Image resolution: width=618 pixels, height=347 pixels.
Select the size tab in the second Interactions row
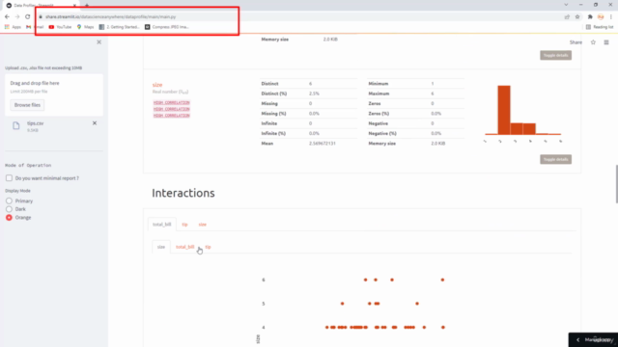[x=161, y=247]
